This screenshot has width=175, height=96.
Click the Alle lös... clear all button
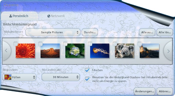click(165, 32)
